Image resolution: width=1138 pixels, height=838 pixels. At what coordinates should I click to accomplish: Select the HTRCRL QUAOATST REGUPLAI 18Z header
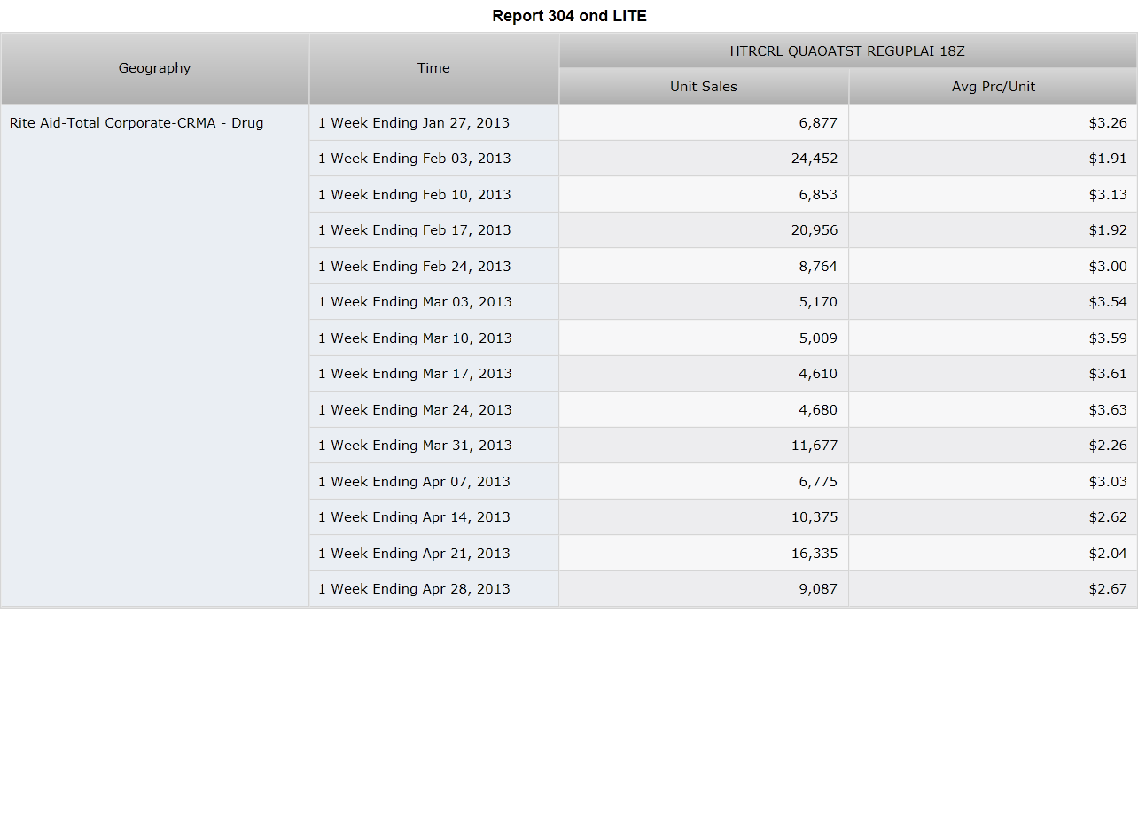coord(848,50)
